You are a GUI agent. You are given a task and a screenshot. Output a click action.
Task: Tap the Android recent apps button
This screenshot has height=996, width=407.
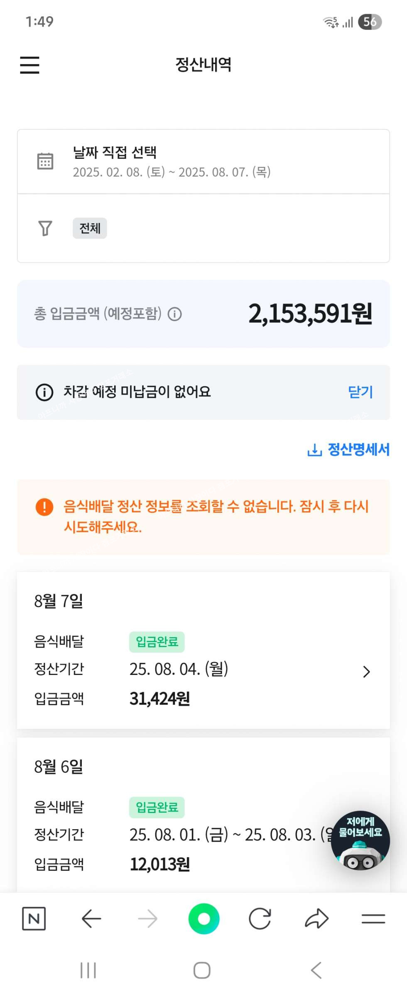pyautogui.click(x=88, y=970)
